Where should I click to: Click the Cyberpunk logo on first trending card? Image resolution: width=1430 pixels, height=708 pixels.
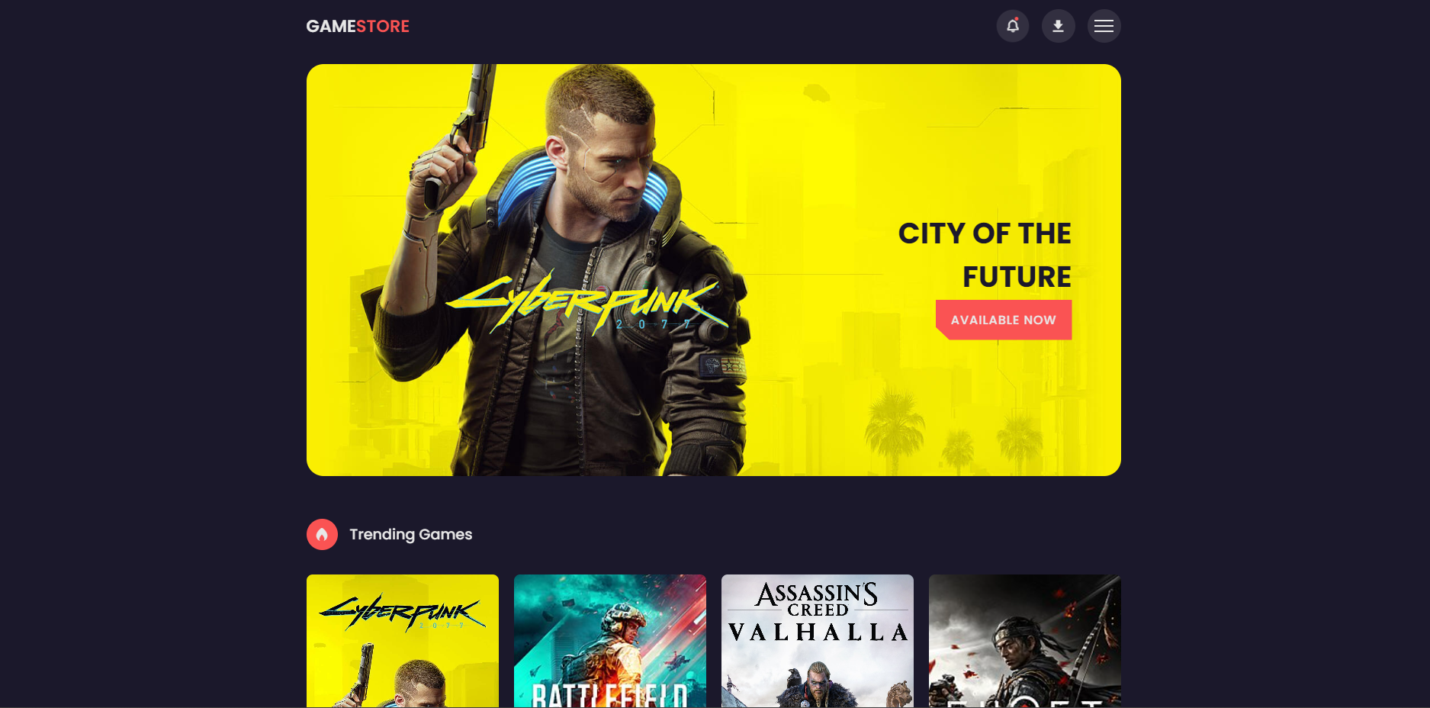(402, 612)
